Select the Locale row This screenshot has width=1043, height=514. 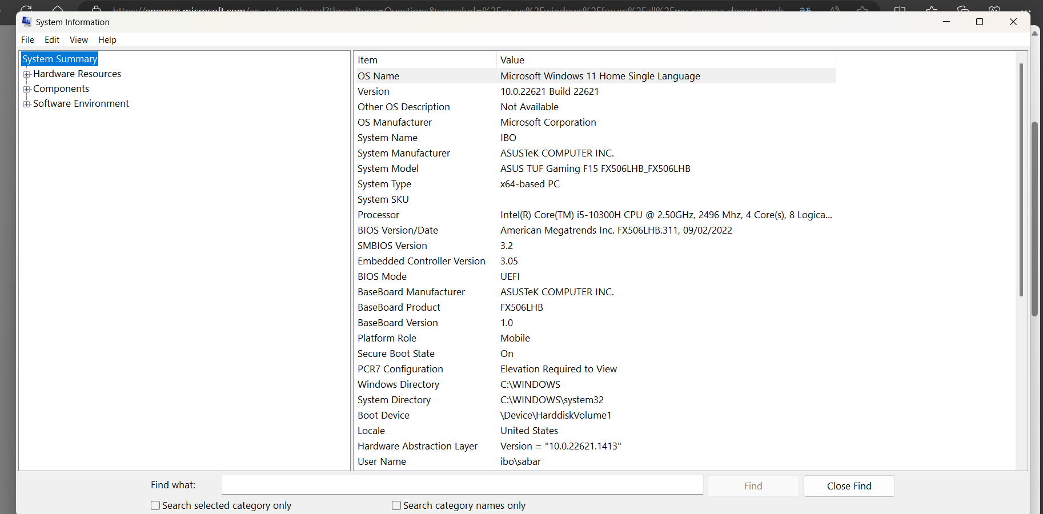pos(596,431)
